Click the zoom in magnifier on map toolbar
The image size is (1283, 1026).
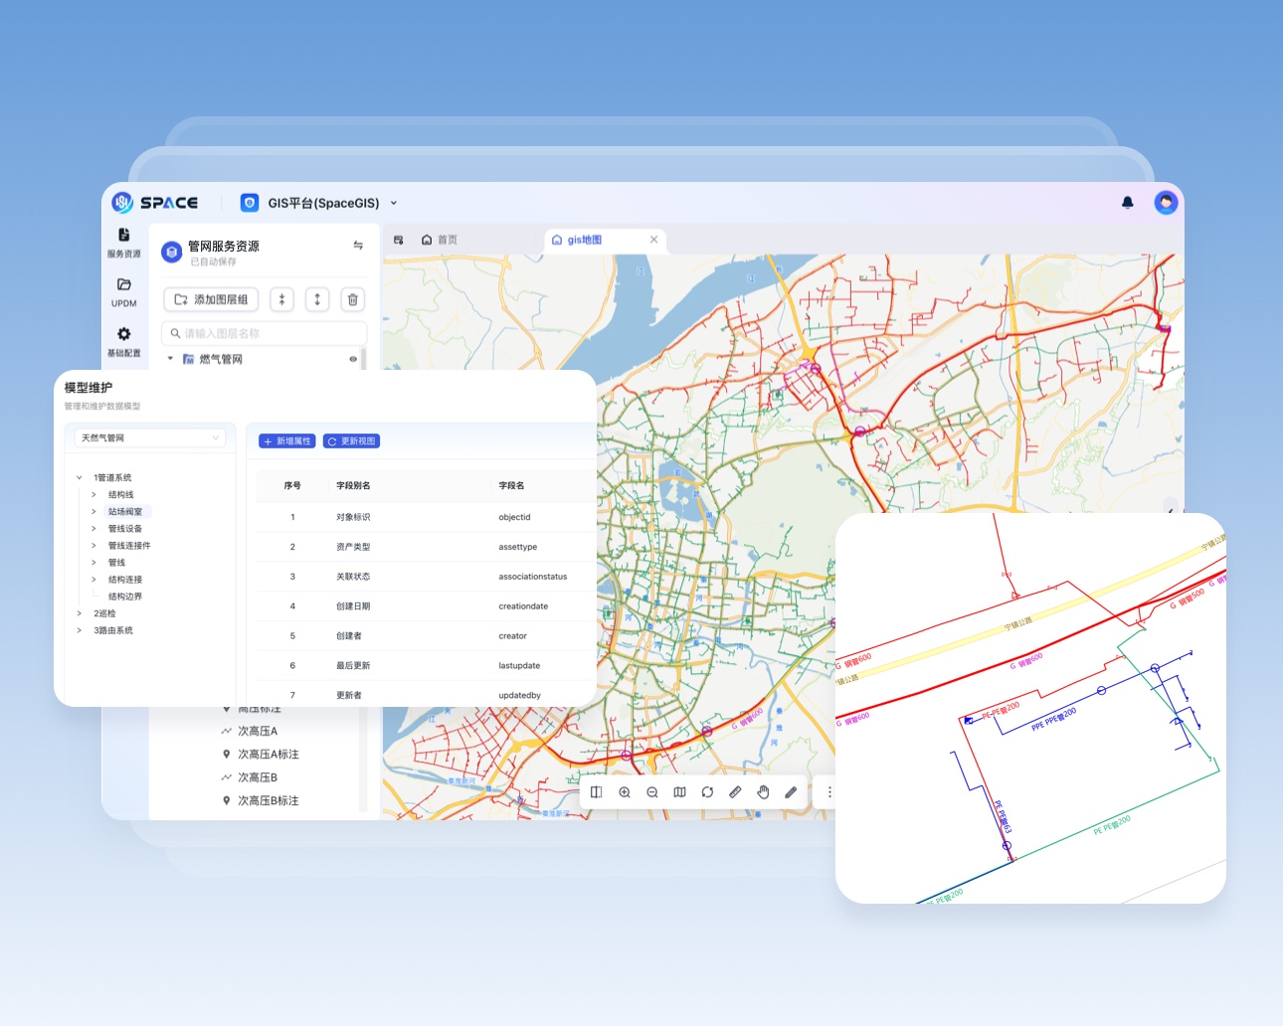point(625,792)
